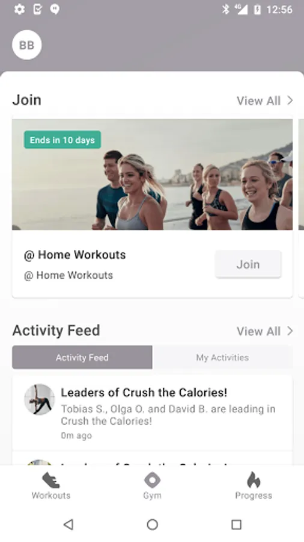Open the Workouts shoe icon

(x=50, y=481)
